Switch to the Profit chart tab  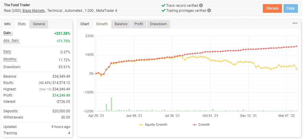click(x=139, y=24)
